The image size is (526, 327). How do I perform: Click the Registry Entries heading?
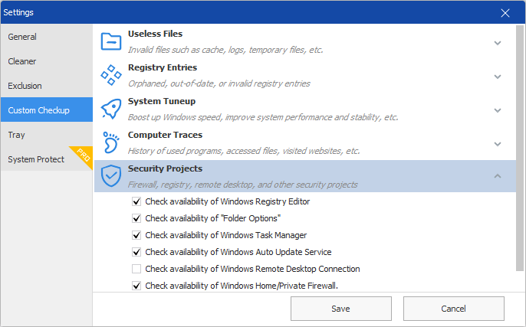coord(163,67)
